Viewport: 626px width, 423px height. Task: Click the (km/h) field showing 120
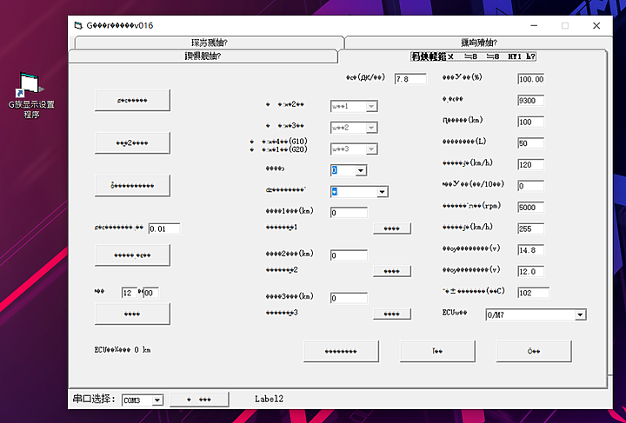(x=531, y=165)
